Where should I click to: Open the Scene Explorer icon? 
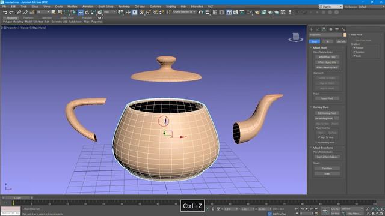[215, 12]
